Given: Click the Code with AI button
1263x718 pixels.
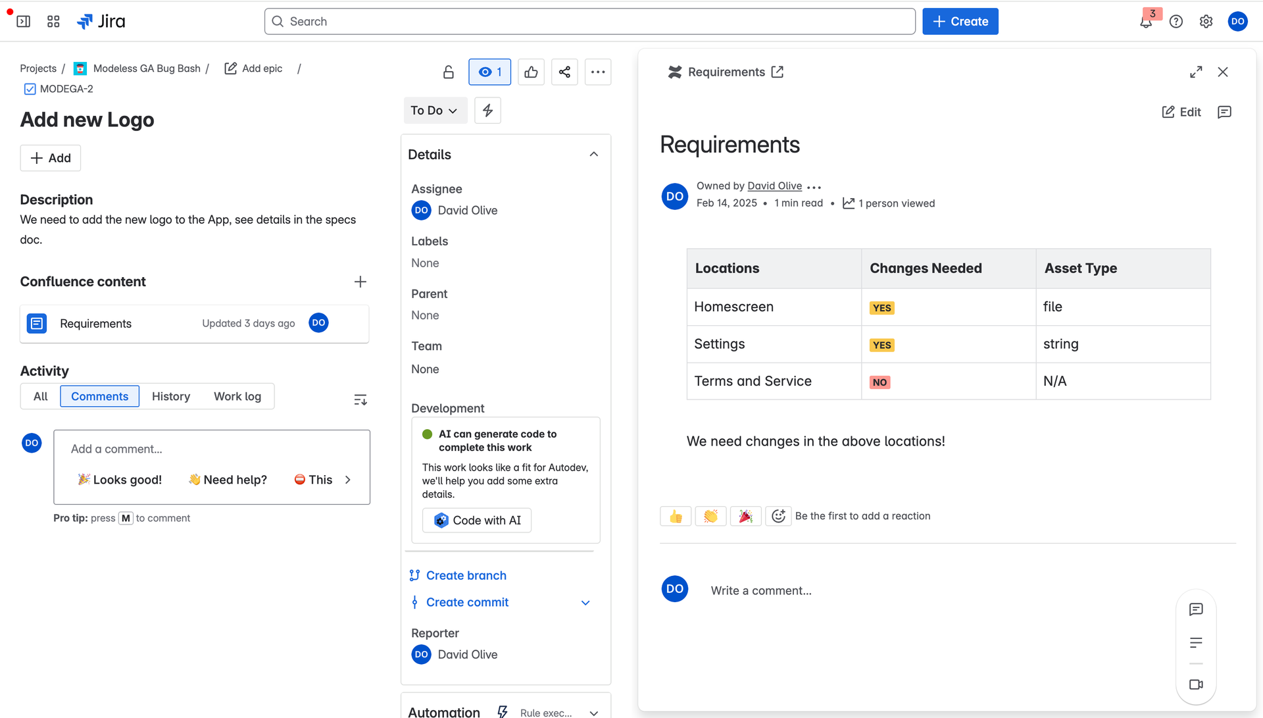Looking at the screenshot, I should pyautogui.click(x=476, y=520).
